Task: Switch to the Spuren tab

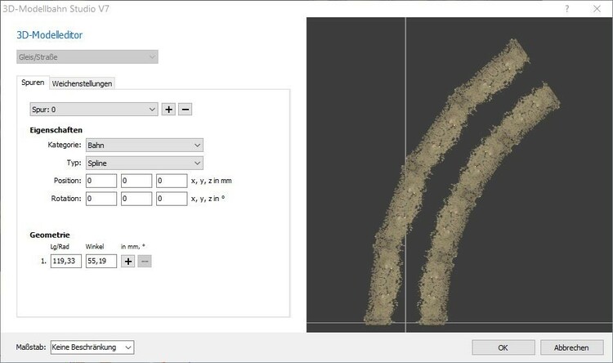Action: (x=33, y=83)
